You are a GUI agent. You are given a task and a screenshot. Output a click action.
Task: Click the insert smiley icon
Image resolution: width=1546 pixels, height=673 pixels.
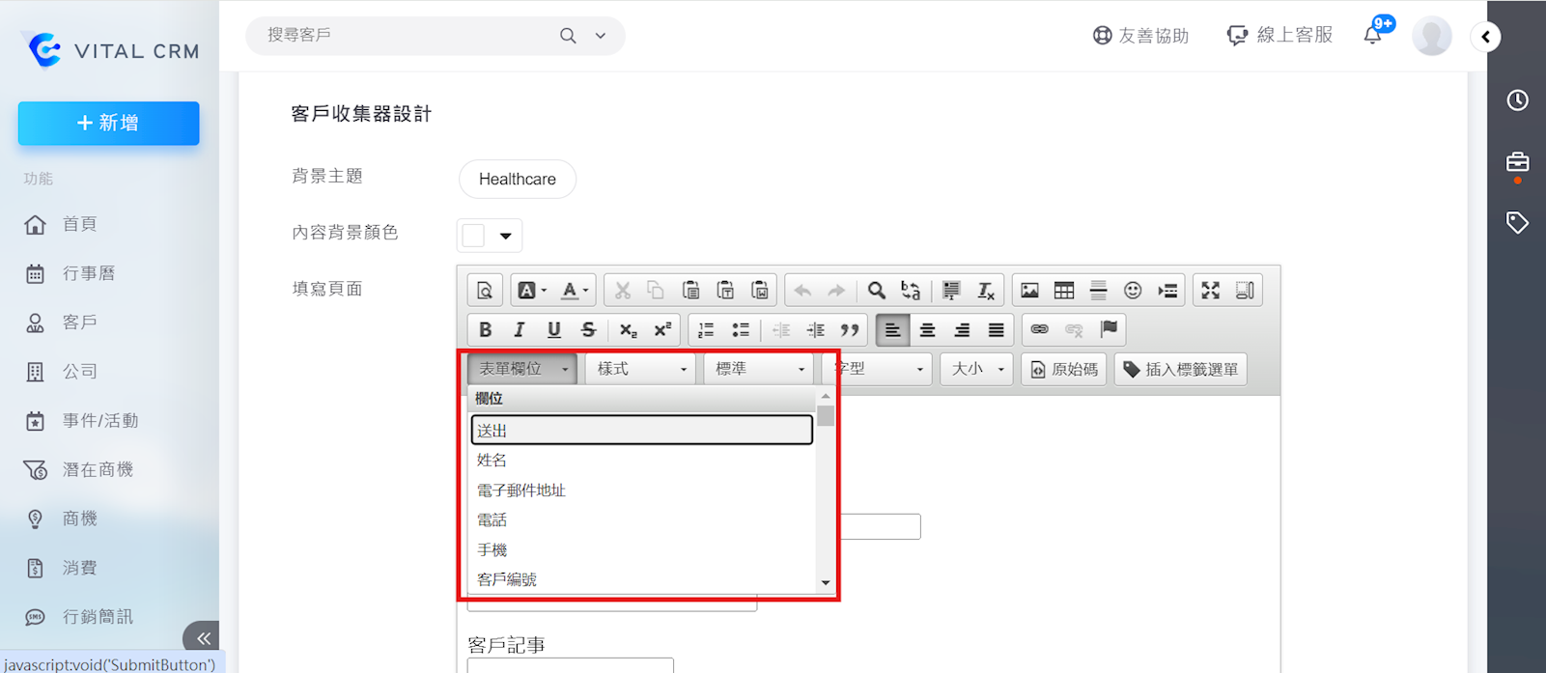click(x=1133, y=291)
